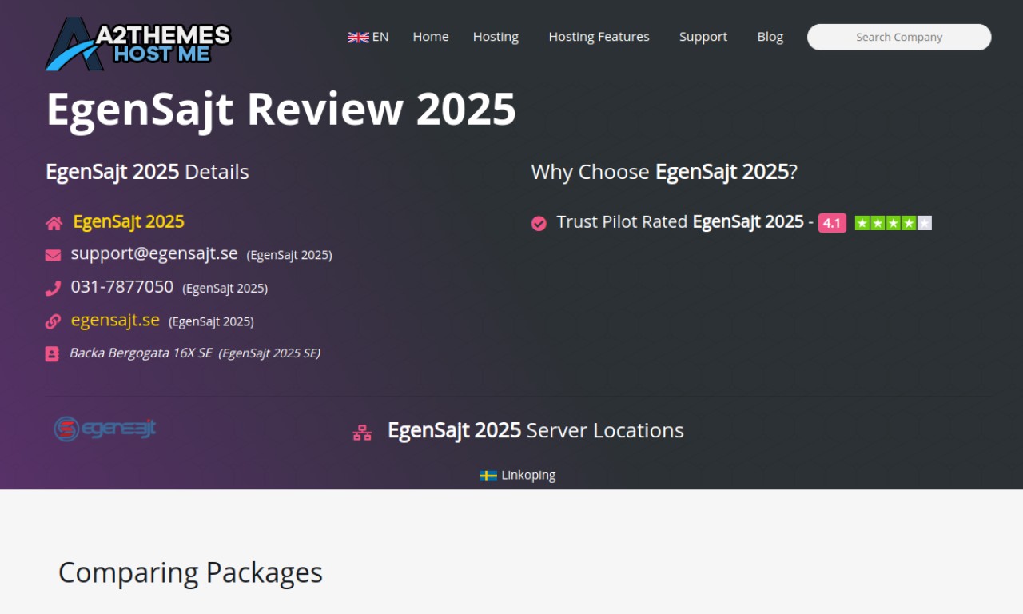
Task: Click the A2Themes Host Me logo
Action: pos(138,44)
